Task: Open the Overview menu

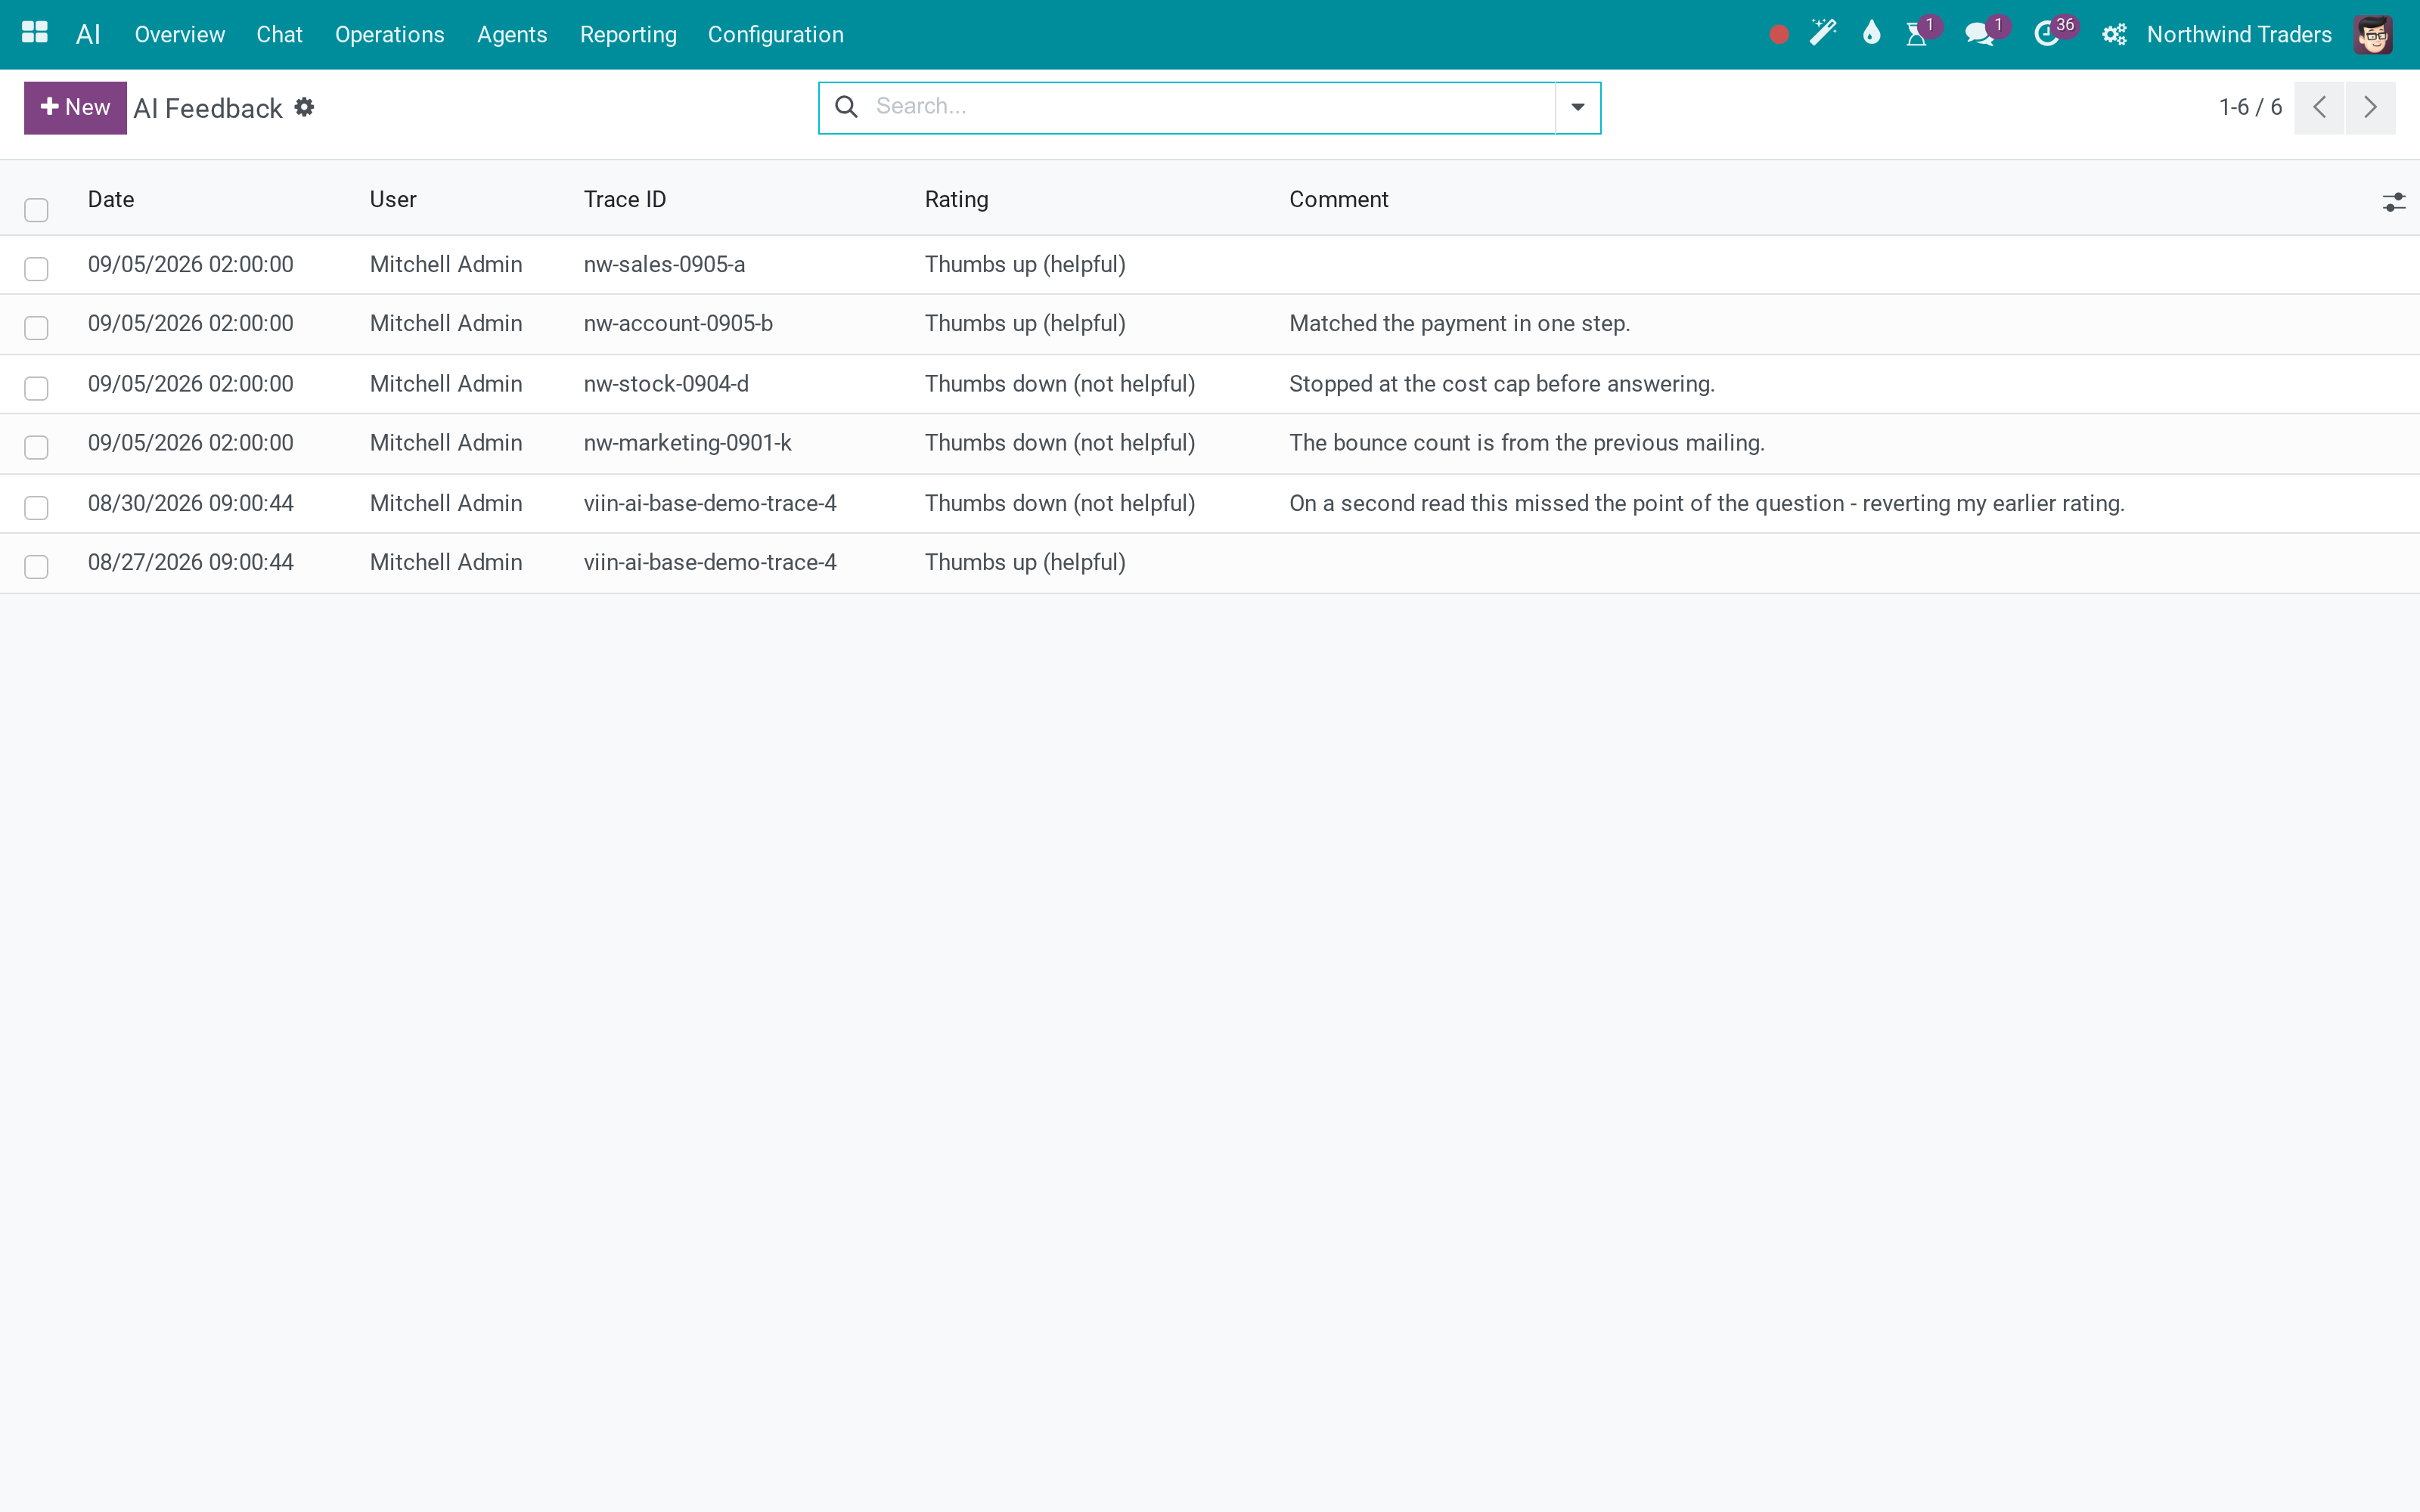Action: click(x=180, y=34)
